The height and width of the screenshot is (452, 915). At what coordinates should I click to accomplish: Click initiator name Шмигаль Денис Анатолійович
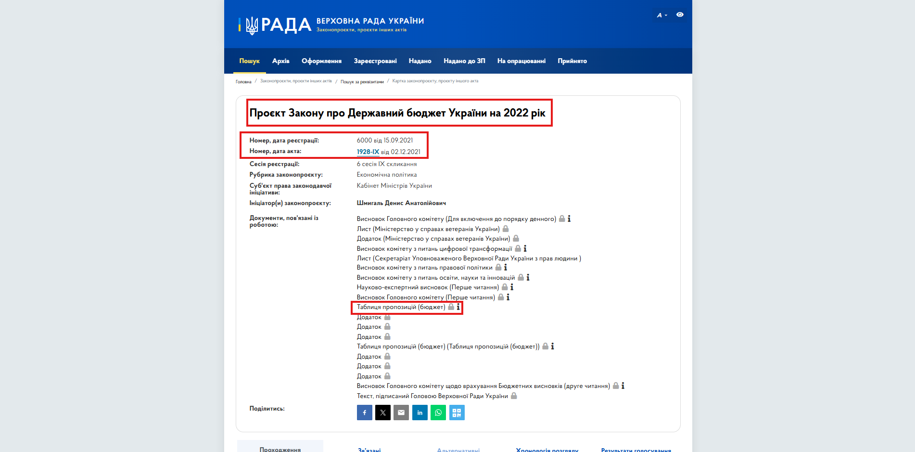(401, 203)
